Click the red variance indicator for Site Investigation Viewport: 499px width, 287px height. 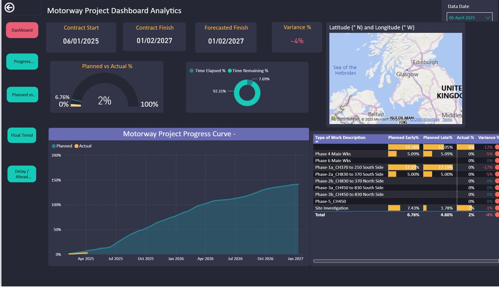click(x=497, y=208)
